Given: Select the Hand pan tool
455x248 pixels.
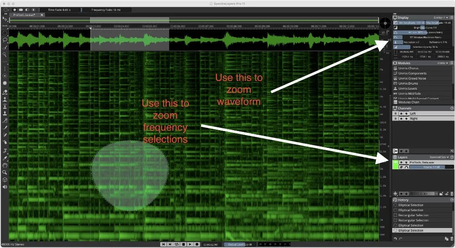Looking at the screenshot, I should (5, 165).
